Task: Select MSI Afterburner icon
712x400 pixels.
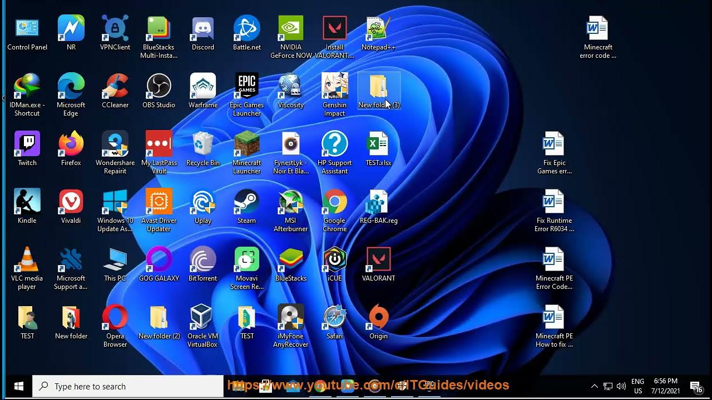Action: coord(291,211)
